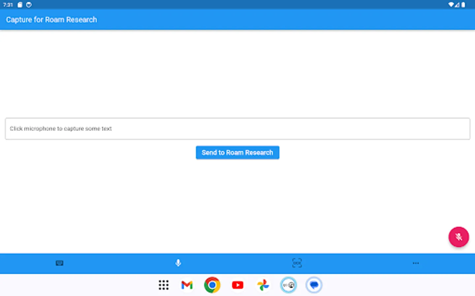The width and height of the screenshot is (475, 296).
Task: Tap the Wi-Fi signal status icon
Action: (451, 5)
